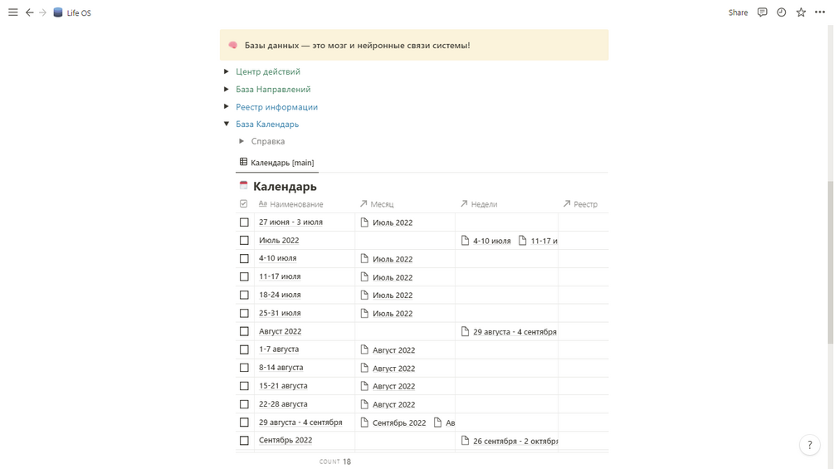
Task: Open the Август 2022 page in 8-14 августа row
Action: tap(393, 369)
